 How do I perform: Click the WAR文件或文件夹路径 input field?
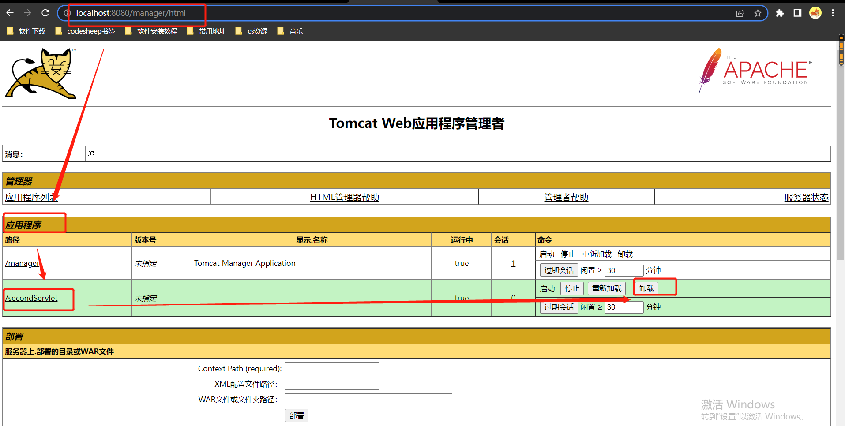(x=368, y=399)
